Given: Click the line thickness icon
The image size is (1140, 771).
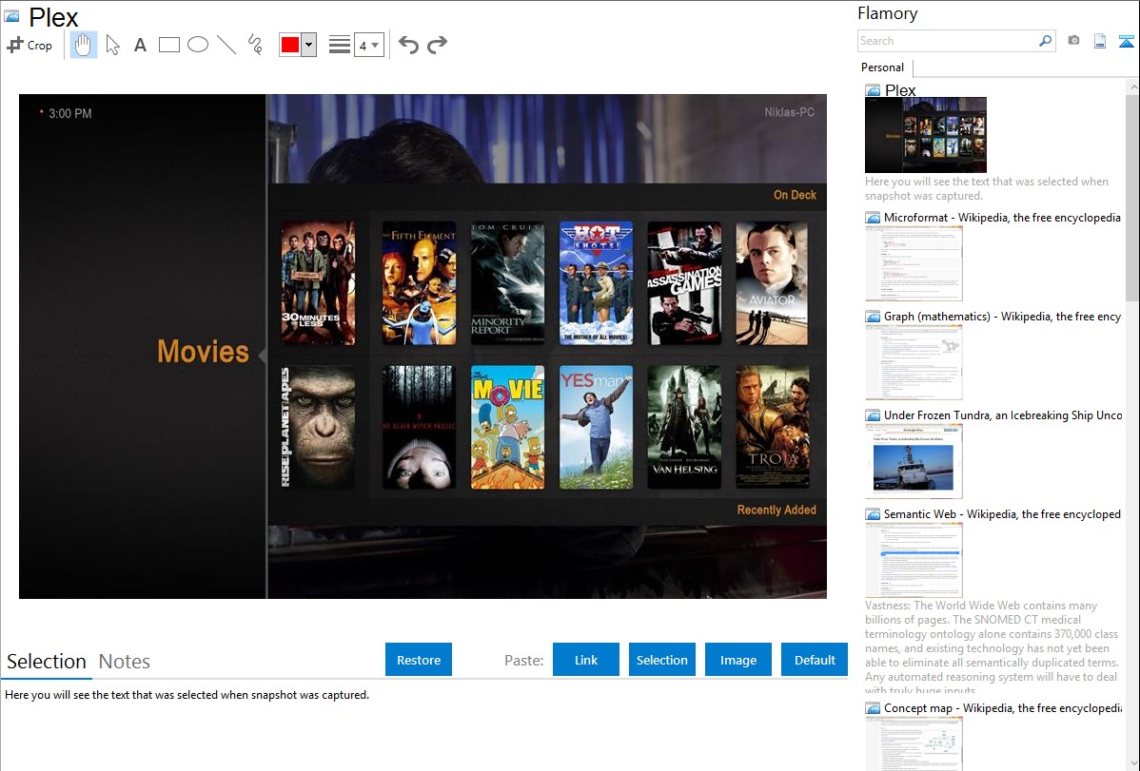Looking at the screenshot, I should click(x=340, y=45).
